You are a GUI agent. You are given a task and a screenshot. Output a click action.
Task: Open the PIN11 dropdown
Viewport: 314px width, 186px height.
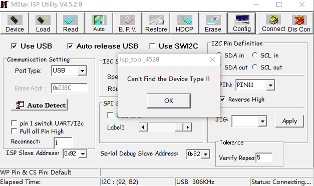coord(270,85)
